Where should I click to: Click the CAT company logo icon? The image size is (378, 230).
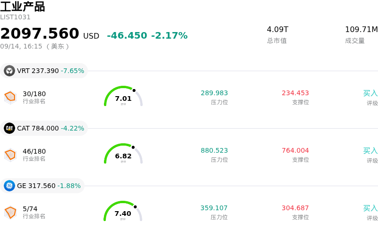9,128
